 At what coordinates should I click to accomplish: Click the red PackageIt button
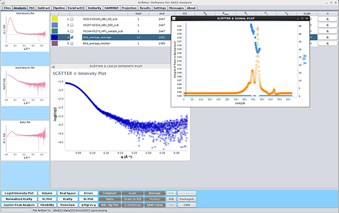pyautogui.click(x=187, y=199)
